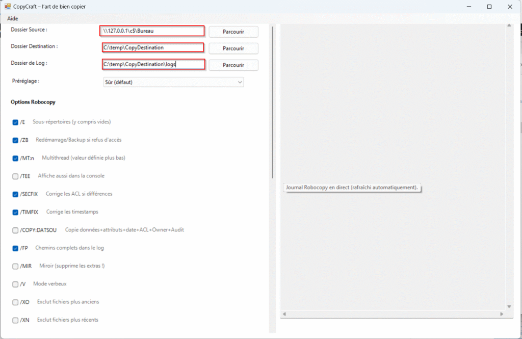
Task: Toggle the /ZB restart/backup checkbox
Action: click(x=15, y=140)
